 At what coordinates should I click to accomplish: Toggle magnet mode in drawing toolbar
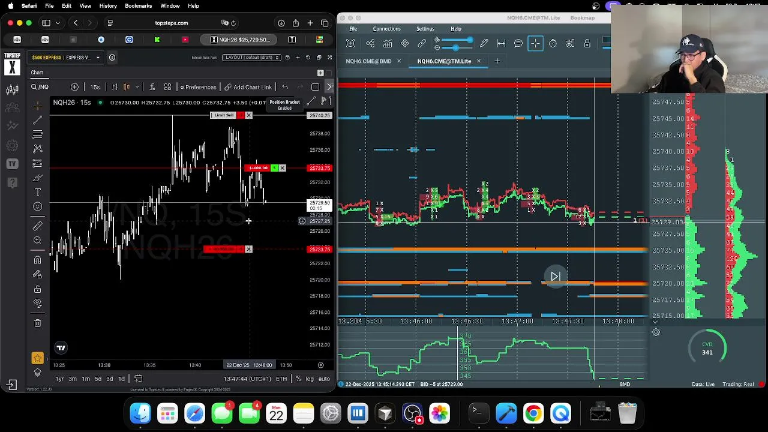pyautogui.click(x=37, y=260)
